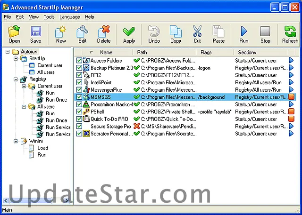Screen dimensions: 302x215
Task: Select the IntelliPoint entry name
Action: 101,82
